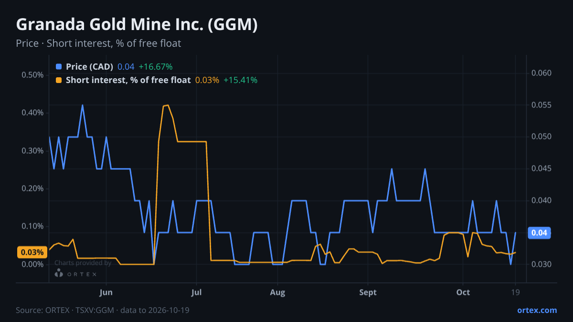Viewport: 573px width, 322px height.
Task: Click the 0.030 right axis label
Action: (541, 264)
